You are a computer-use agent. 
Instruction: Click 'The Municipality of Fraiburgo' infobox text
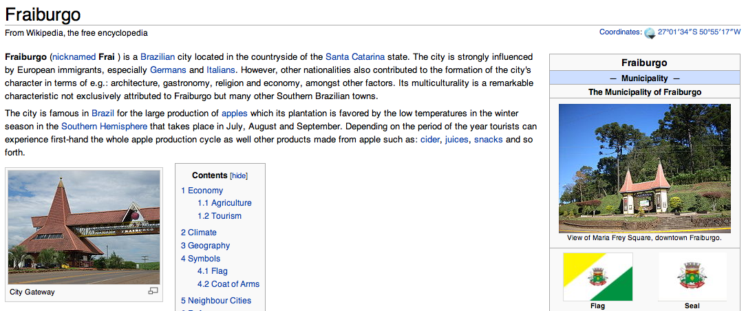(x=645, y=92)
